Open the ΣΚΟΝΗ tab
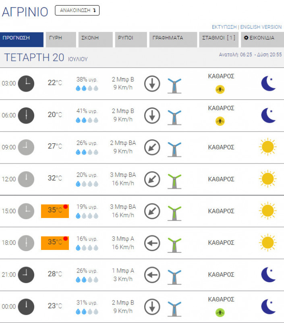The width and height of the screenshot is (284, 323). (x=95, y=38)
